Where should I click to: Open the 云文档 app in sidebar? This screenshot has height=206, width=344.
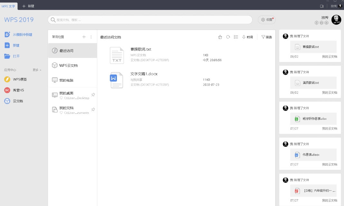[x=17, y=101]
